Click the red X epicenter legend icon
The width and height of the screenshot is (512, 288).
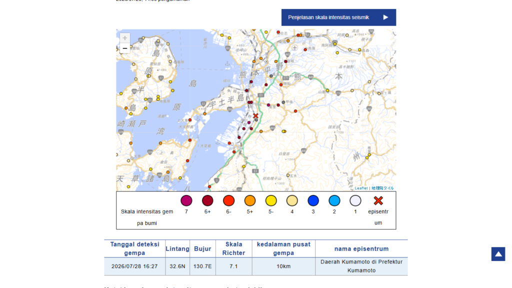point(378,200)
